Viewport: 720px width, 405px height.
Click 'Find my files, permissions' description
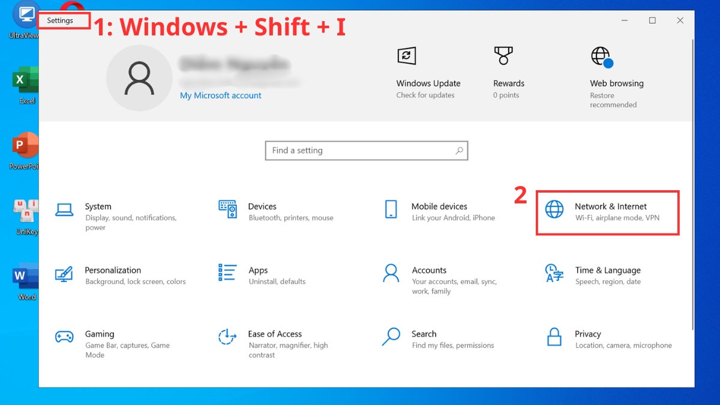point(453,345)
